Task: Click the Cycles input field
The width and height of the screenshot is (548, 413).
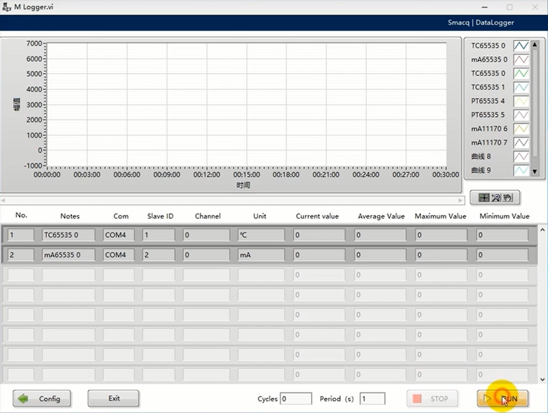Action: pos(296,399)
